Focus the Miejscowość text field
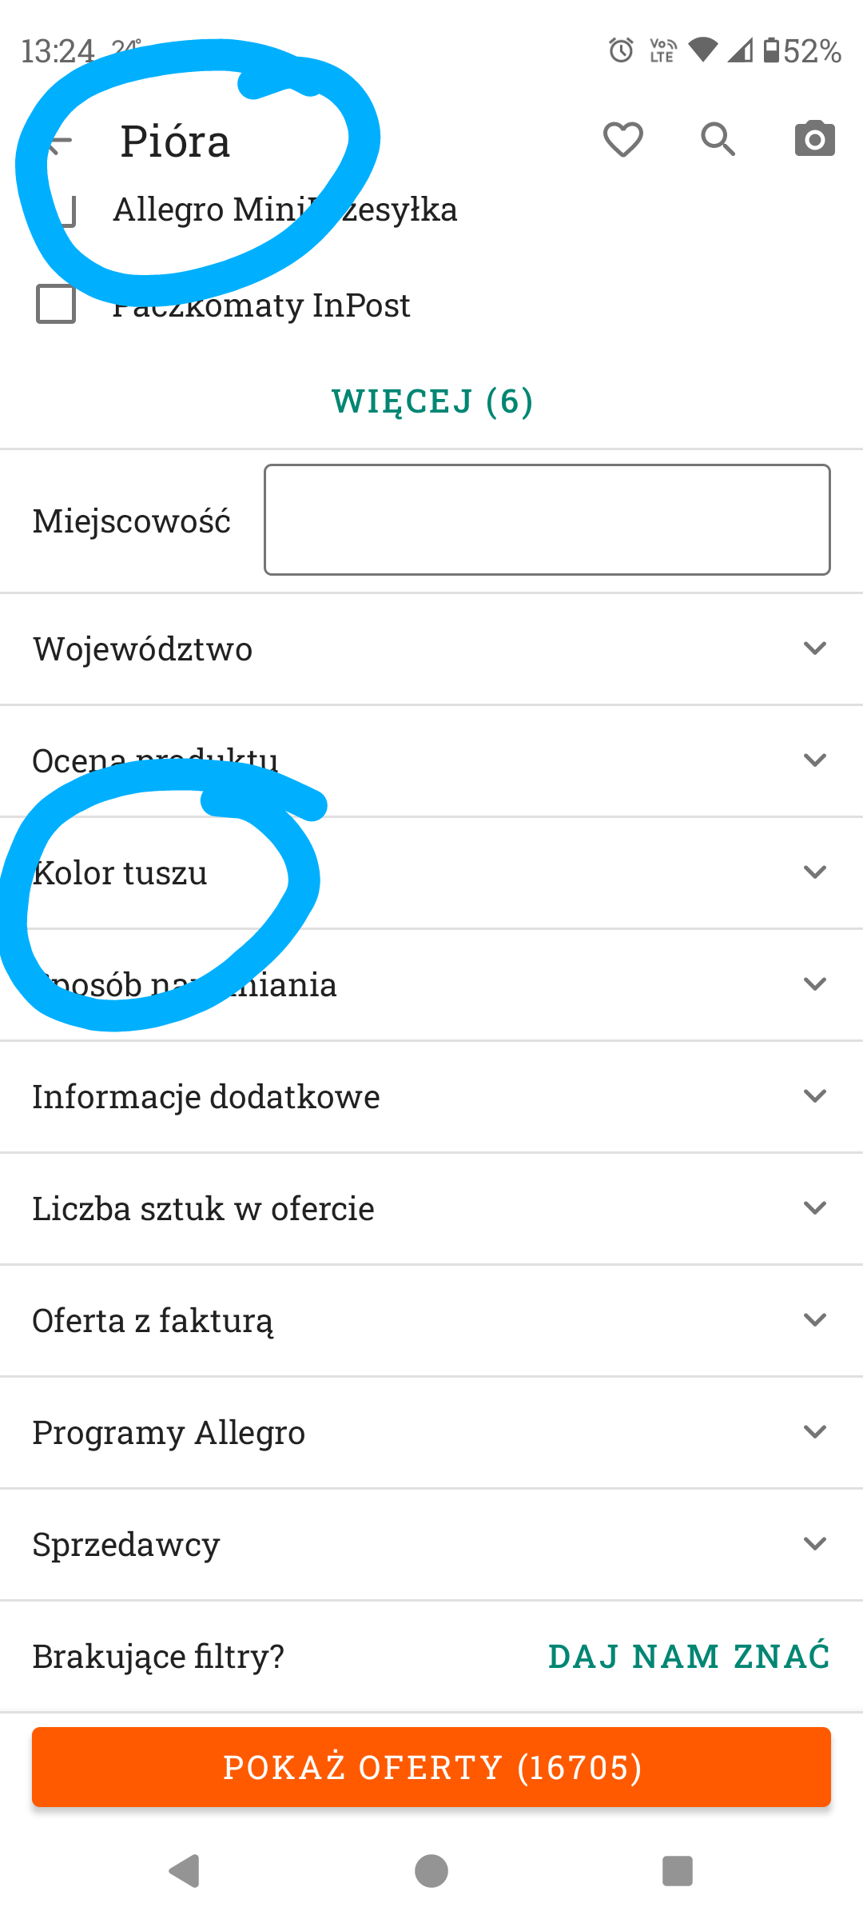This screenshot has height=1919, width=863. pyautogui.click(x=547, y=520)
